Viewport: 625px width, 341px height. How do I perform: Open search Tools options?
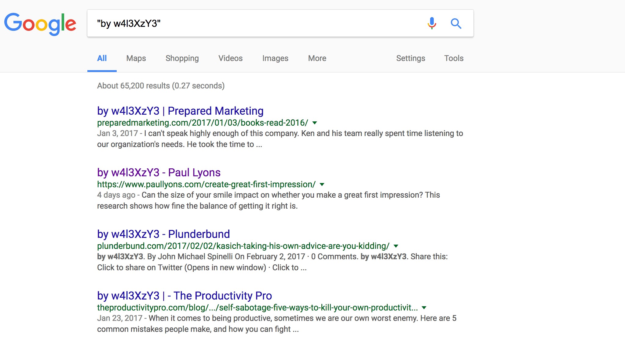point(454,58)
